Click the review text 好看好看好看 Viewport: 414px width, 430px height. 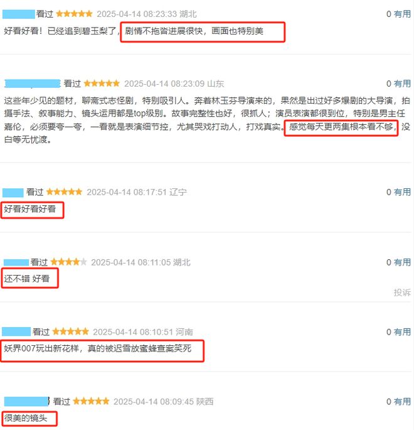[x=30, y=209]
